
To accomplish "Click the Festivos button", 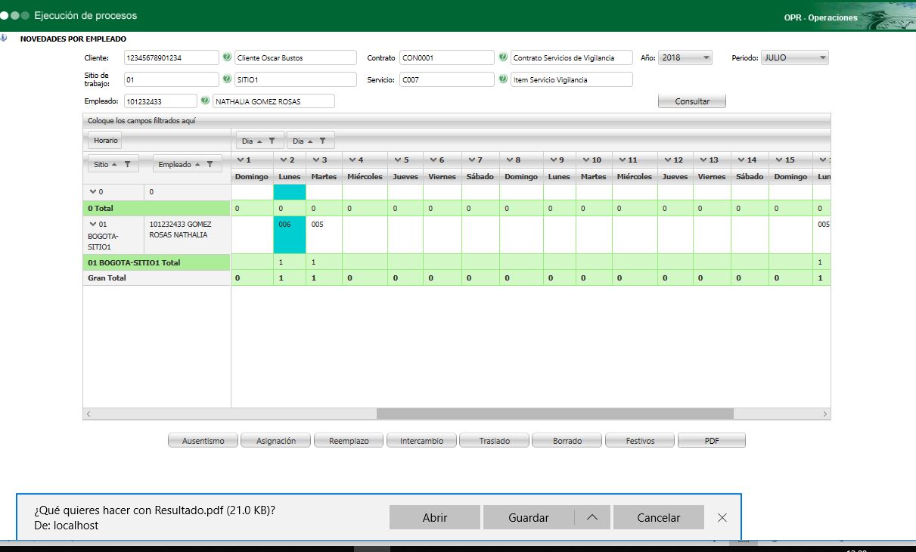I will (640, 441).
